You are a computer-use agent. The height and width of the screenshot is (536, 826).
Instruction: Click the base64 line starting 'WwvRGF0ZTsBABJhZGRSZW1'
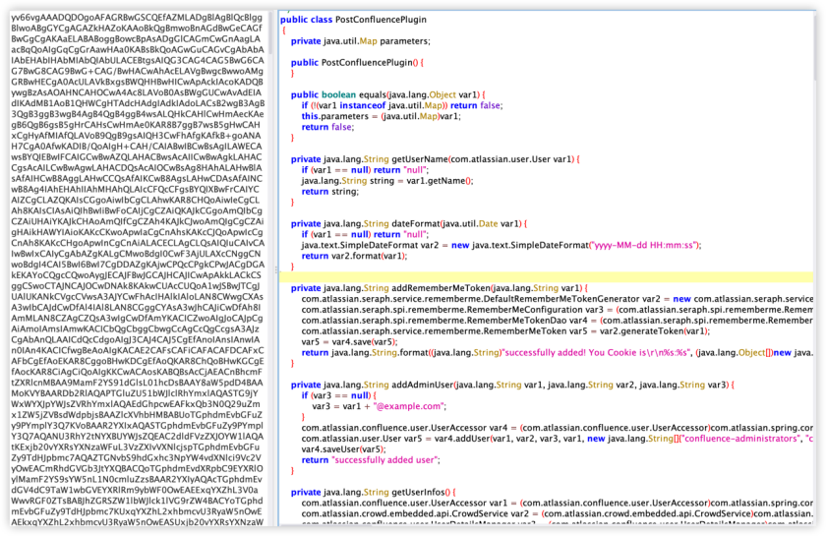pos(137,501)
